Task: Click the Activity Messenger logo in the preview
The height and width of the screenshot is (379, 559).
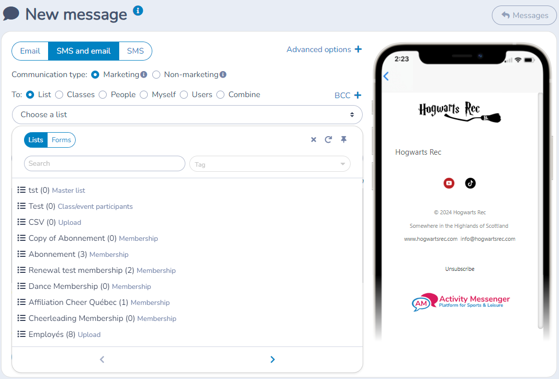Action: (x=461, y=302)
